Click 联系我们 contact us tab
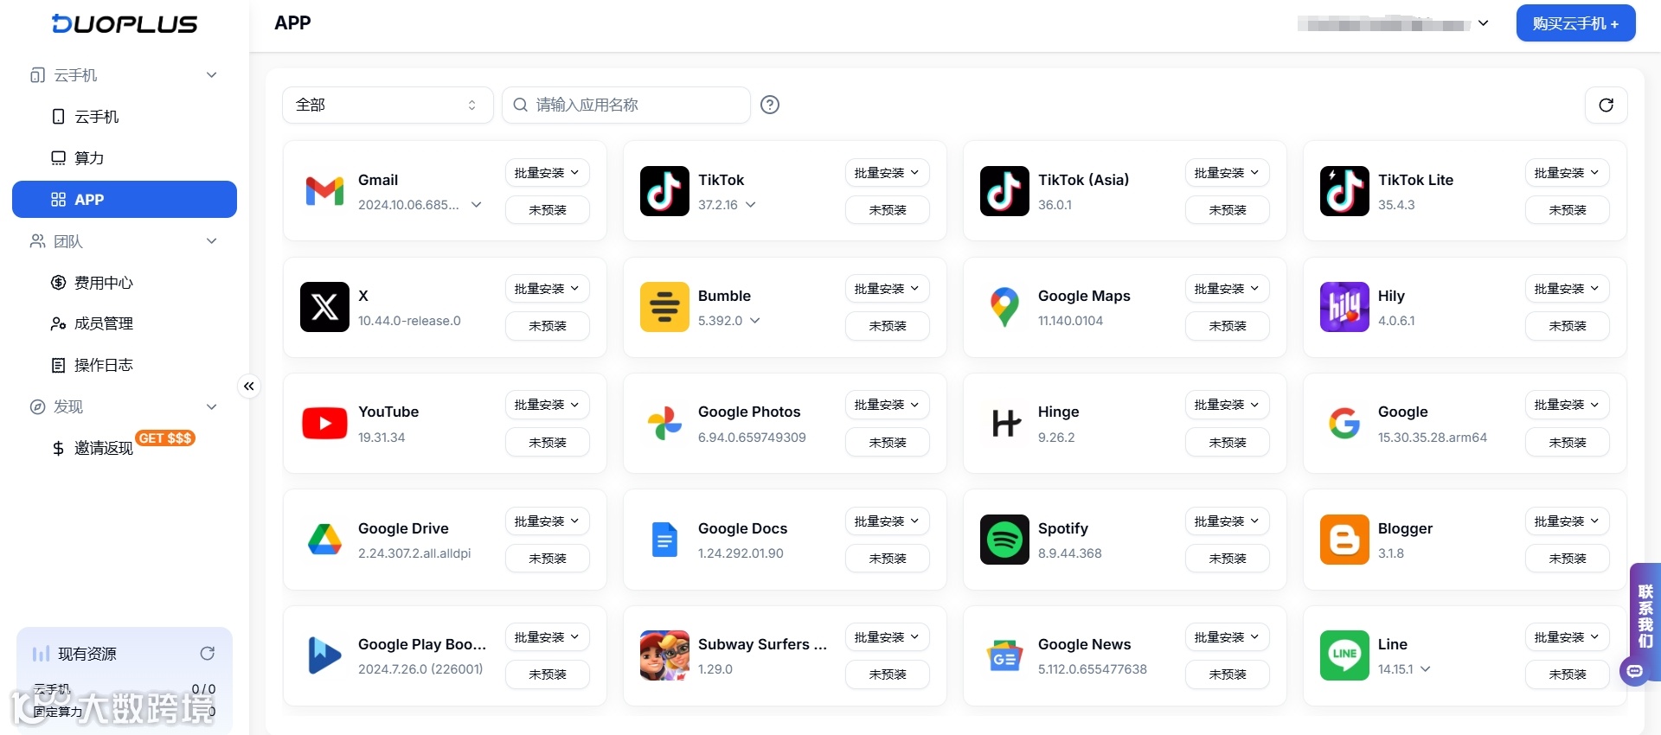Screen dimensions: 1661x735 click(1645, 616)
